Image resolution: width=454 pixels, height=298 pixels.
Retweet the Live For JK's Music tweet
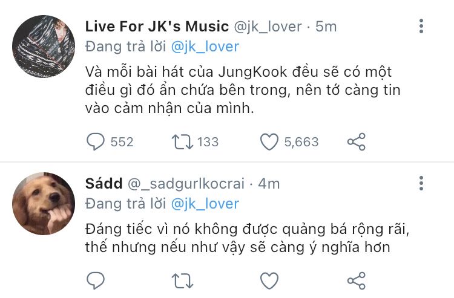tap(182, 142)
